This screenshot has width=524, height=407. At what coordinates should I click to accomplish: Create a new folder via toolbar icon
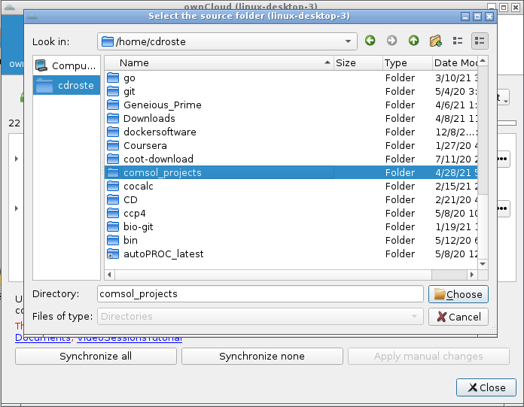pyautogui.click(x=435, y=41)
